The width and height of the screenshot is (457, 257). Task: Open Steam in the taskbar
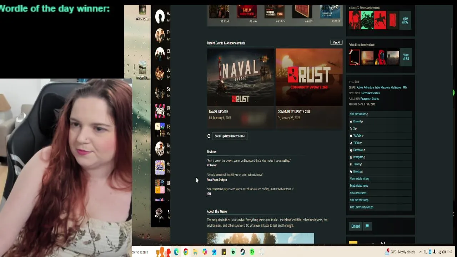(x=242, y=252)
